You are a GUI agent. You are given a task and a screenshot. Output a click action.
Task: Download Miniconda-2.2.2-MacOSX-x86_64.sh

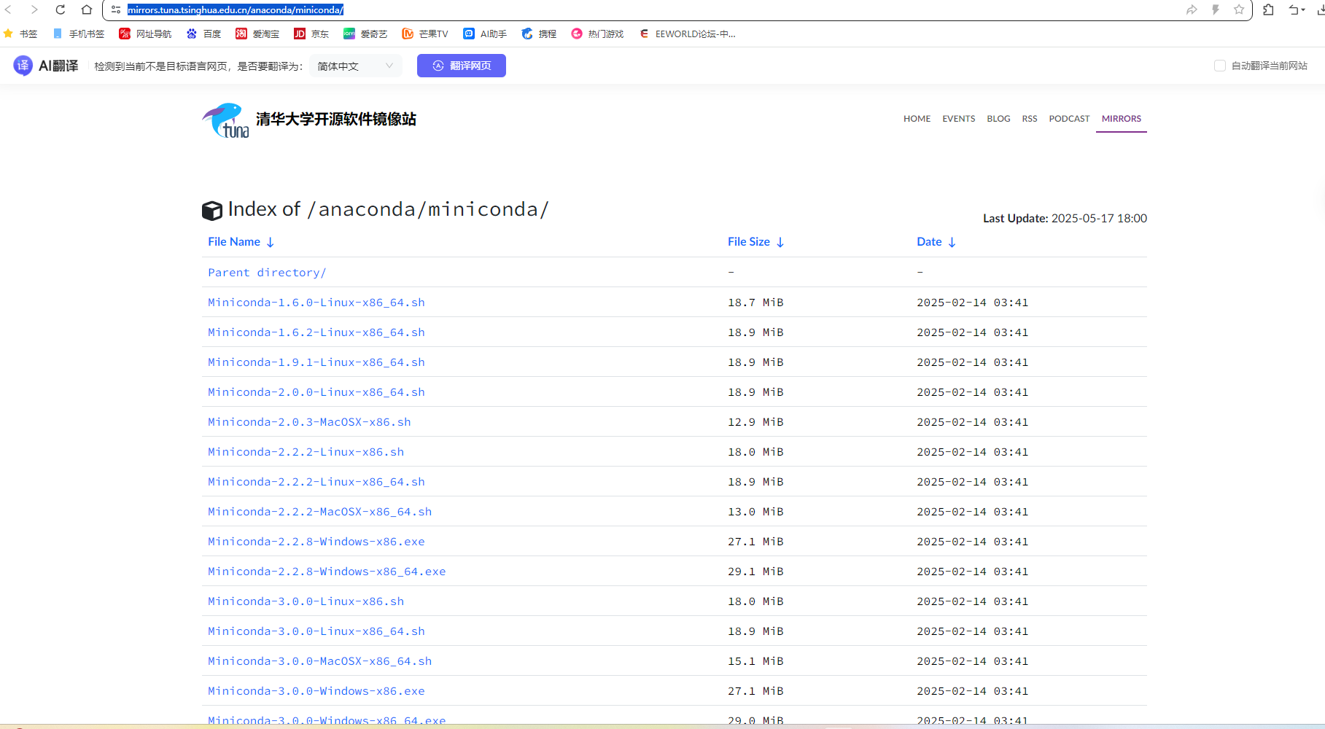tap(319, 512)
